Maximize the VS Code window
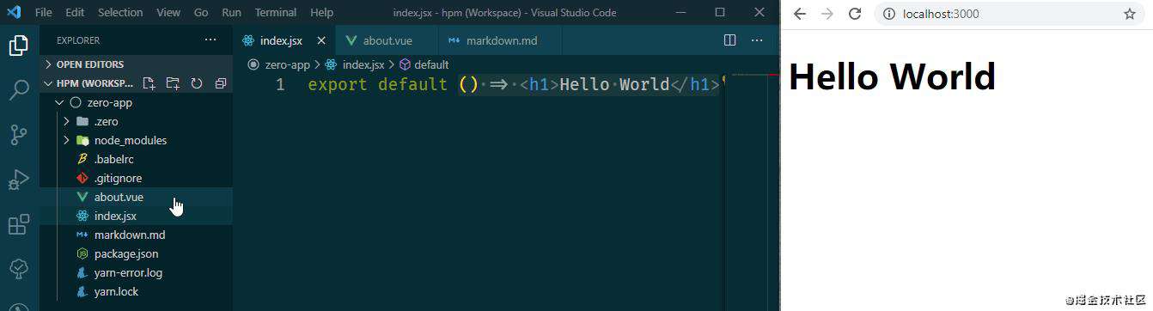The image size is (1153, 311). pos(720,12)
